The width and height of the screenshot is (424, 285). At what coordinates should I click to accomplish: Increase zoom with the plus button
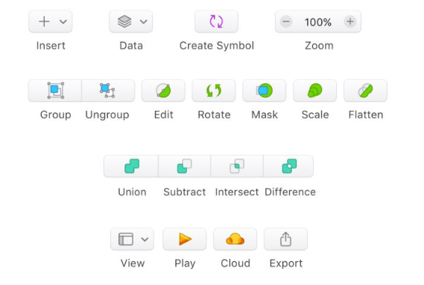[350, 22]
